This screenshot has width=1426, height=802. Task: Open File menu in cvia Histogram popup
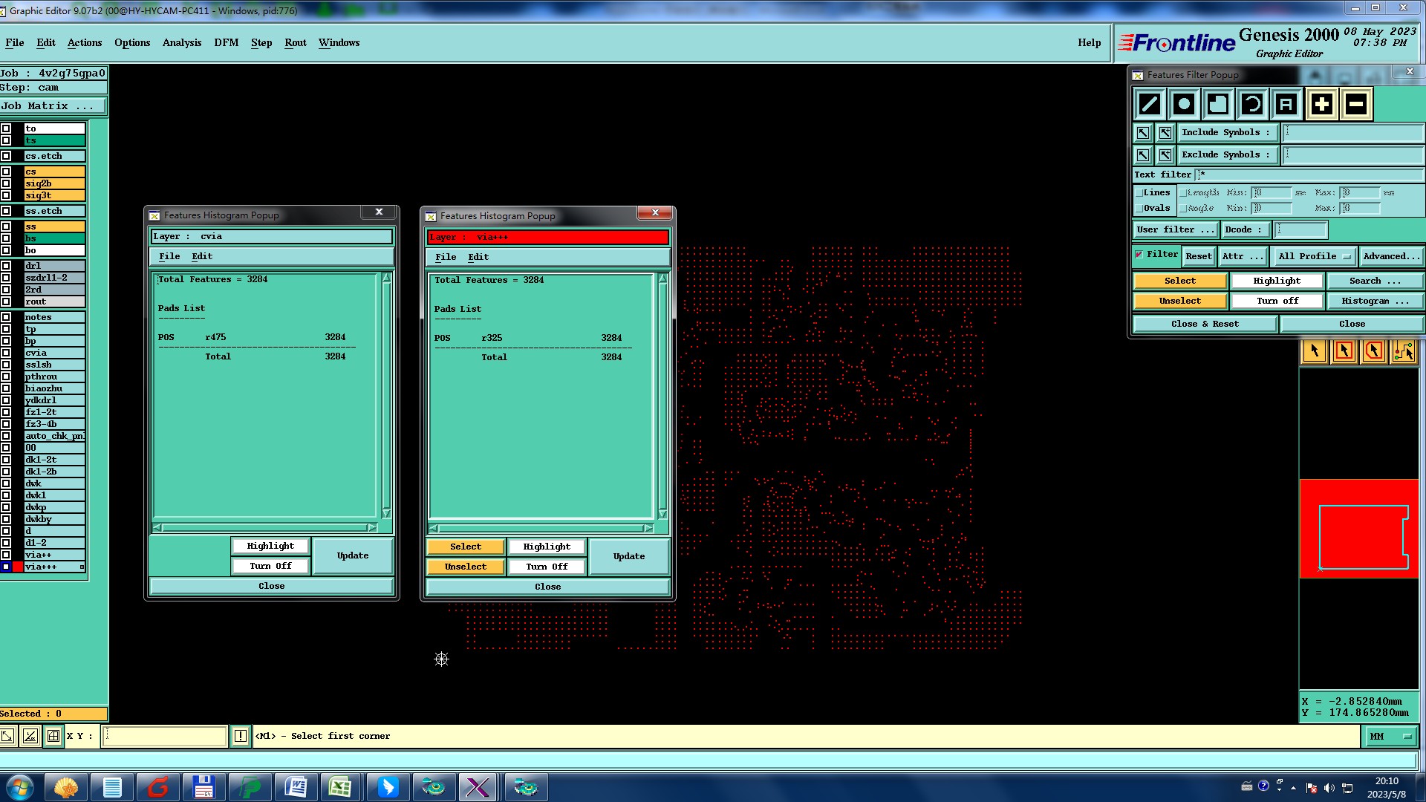tap(169, 256)
